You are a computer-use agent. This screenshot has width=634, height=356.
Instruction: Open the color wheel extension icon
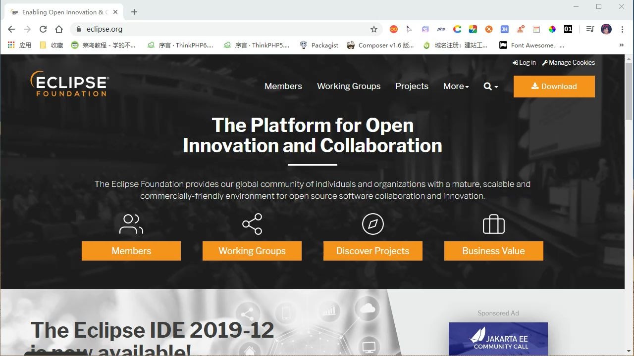pyautogui.click(x=552, y=29)
